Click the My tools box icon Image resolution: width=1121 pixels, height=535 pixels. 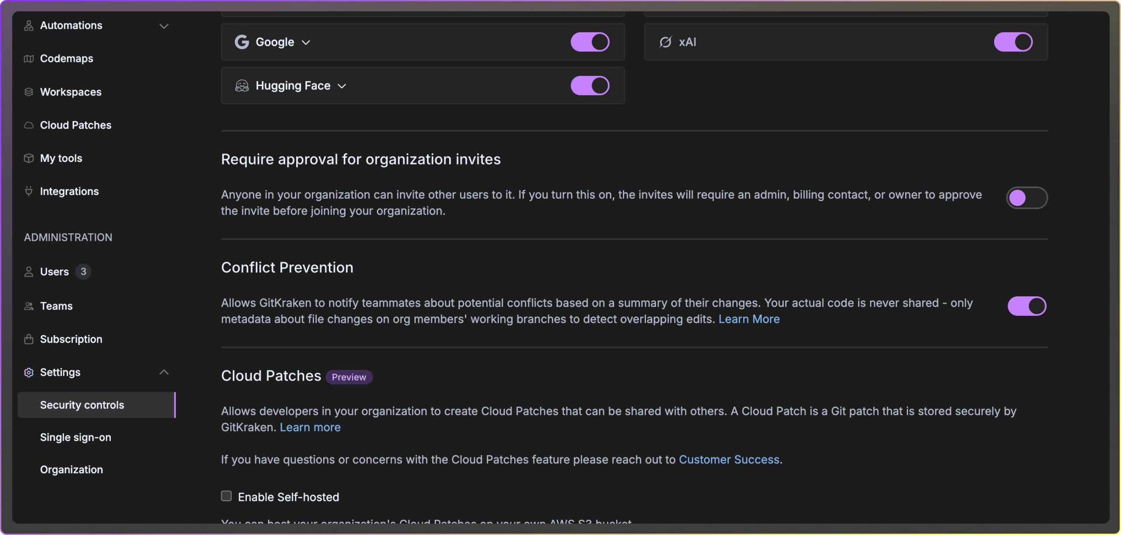pyautogui.click(x=28, y=158)
